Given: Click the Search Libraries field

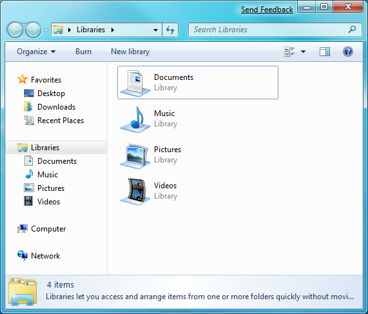Looking at the screenshot, I should pos(275,30).
